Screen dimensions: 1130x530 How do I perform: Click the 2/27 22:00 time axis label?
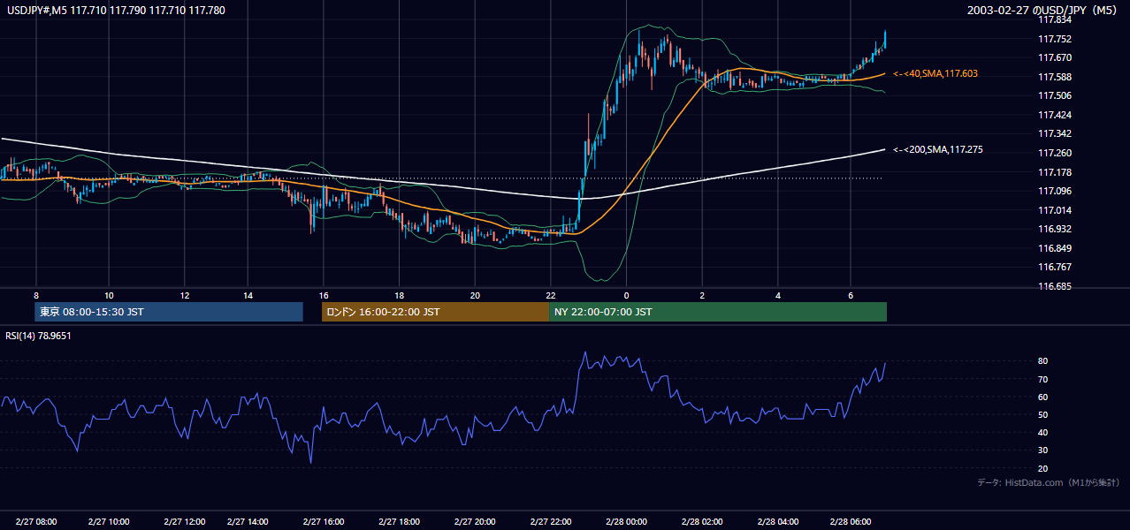[x=551, y=521]
